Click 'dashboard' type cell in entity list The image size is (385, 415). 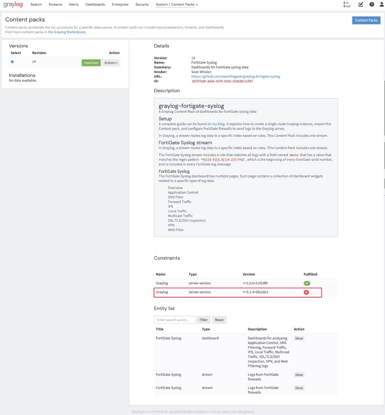210,338
